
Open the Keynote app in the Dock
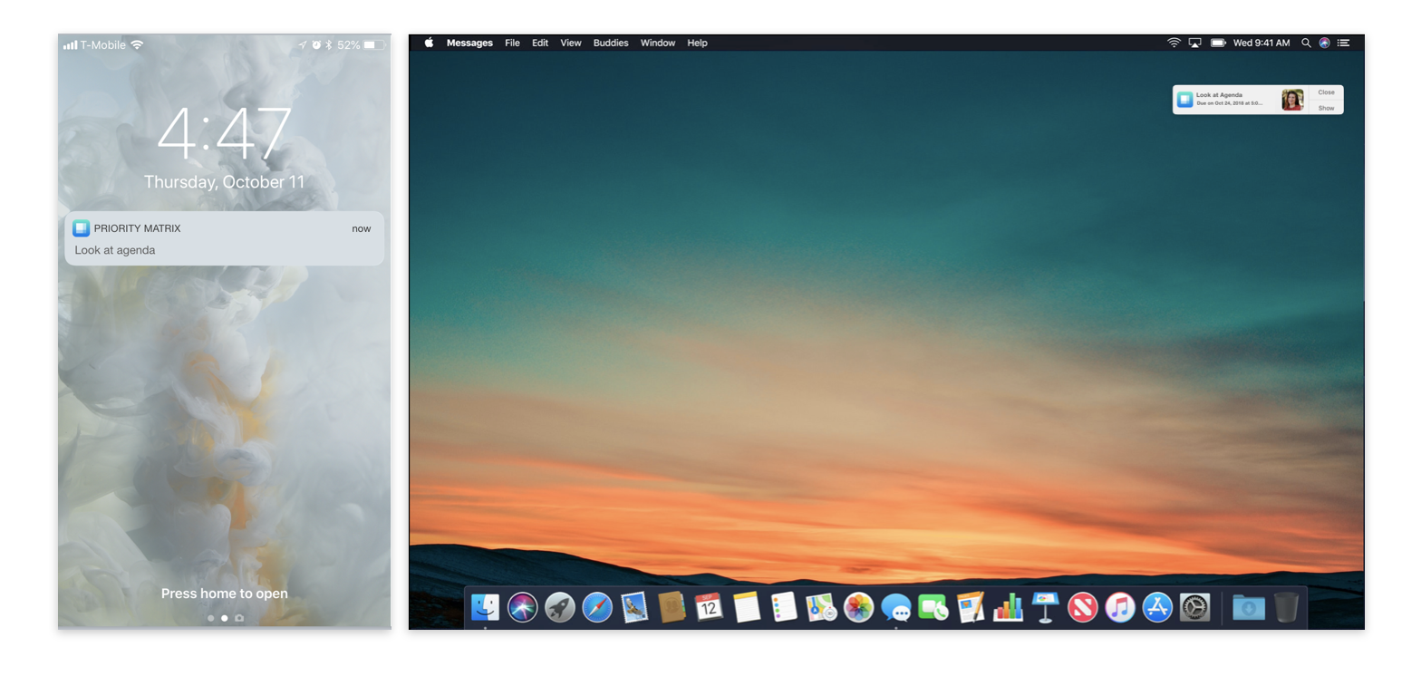pyautogui.click(x=1045, y=607)
